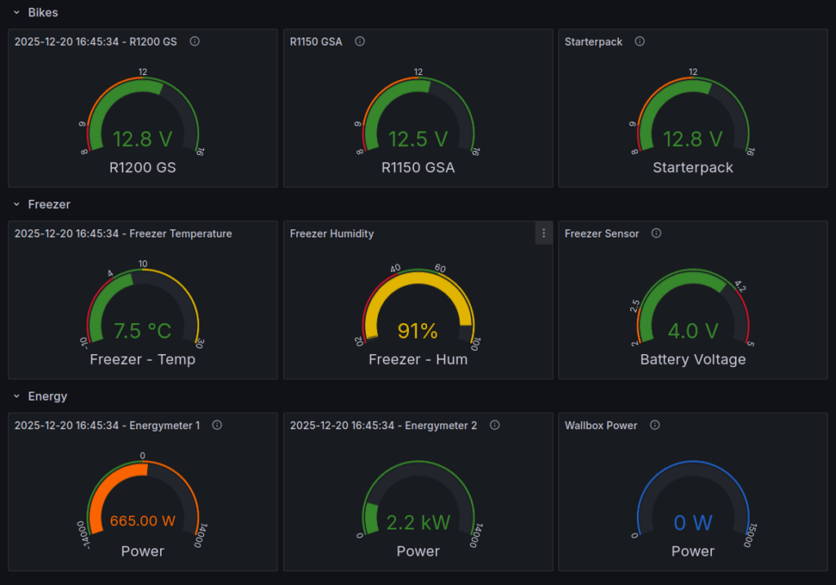Click the Freezer Temperature panel title
Viewport: 836px width, 585px height.
point(122,233)
